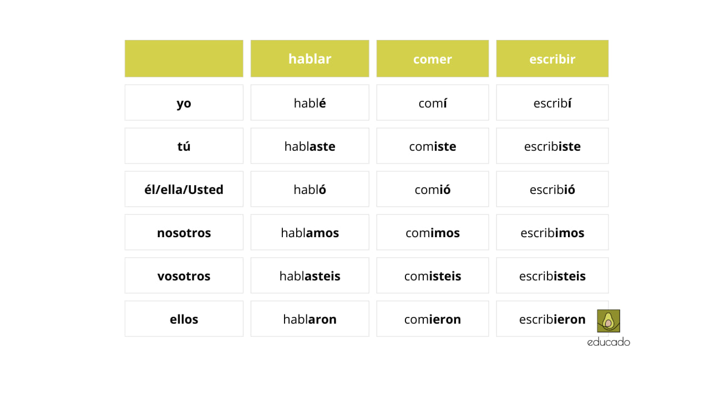Click the comisteis conjugation cell
The width and height of the screenshot is (710, 399).
432,275
